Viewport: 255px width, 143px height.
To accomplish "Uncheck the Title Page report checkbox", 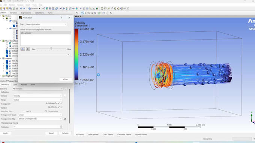I will [7, 61].
